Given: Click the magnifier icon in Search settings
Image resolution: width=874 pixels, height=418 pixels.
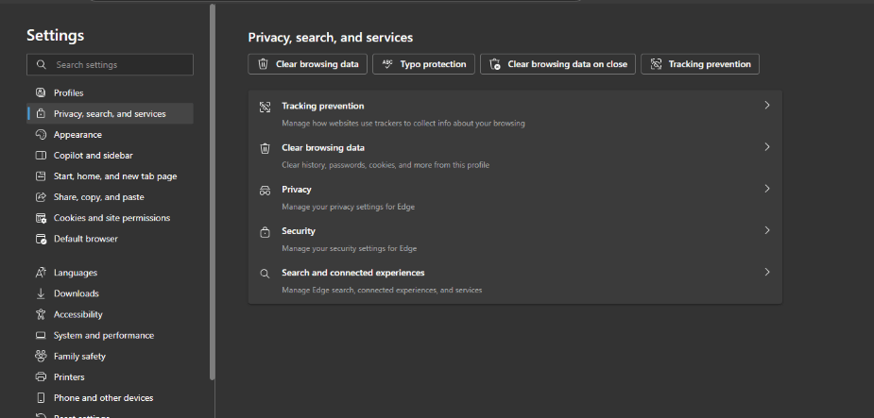Looking at the screenshot, I should click(42, 64).
